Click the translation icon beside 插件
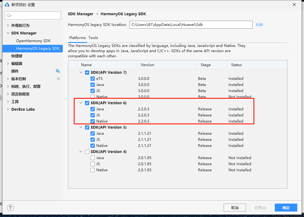304x217 pixels. coord(58,71)
